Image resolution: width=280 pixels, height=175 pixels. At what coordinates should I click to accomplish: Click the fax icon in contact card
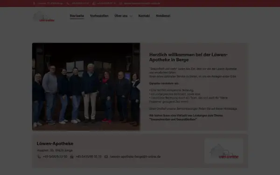(72, 157)
